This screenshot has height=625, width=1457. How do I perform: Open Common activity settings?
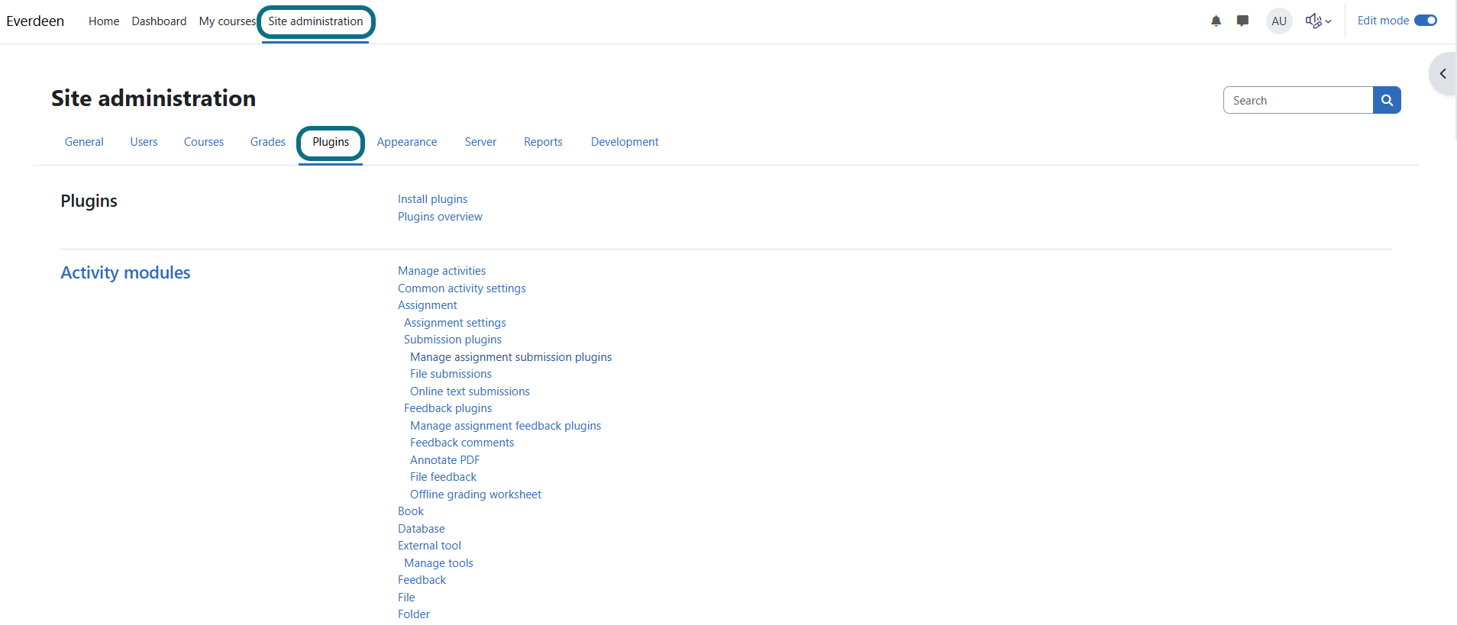click(462, 288)
